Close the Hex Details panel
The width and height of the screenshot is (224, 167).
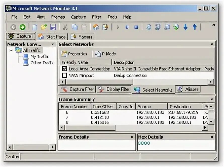click(x=212, y=137)
